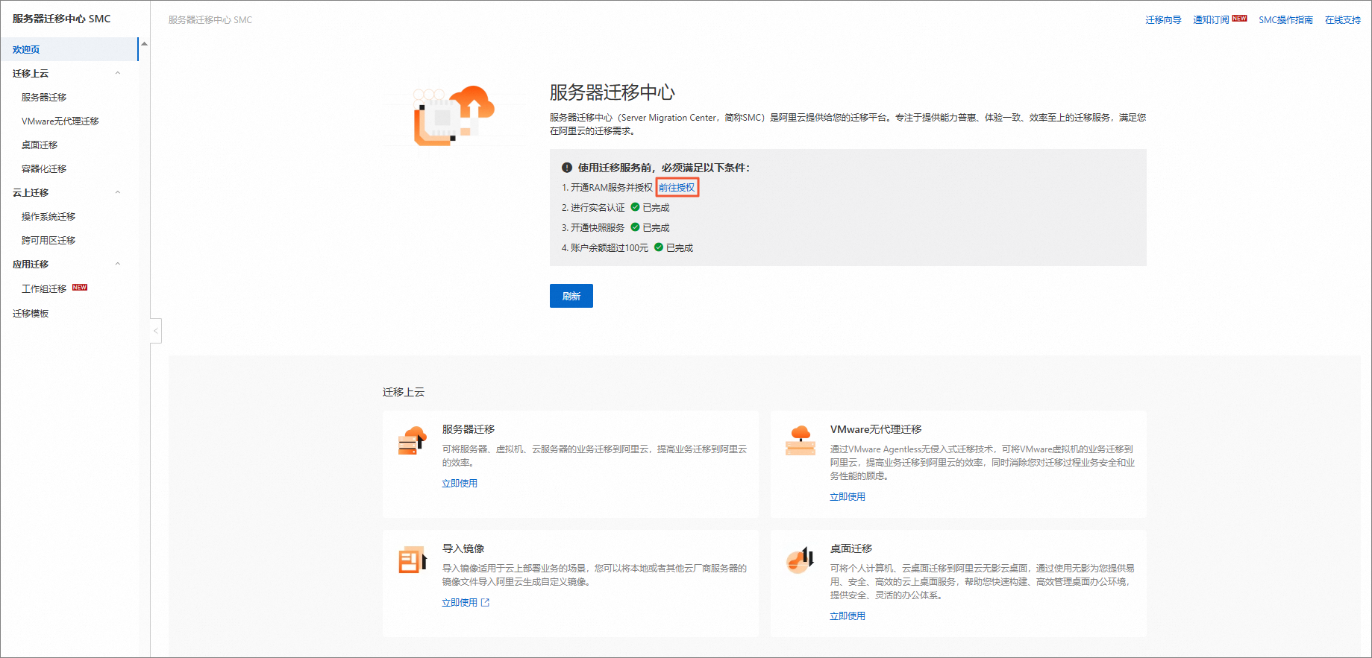
Task: Click the 导入镜像 card icon
Action: 412,560
